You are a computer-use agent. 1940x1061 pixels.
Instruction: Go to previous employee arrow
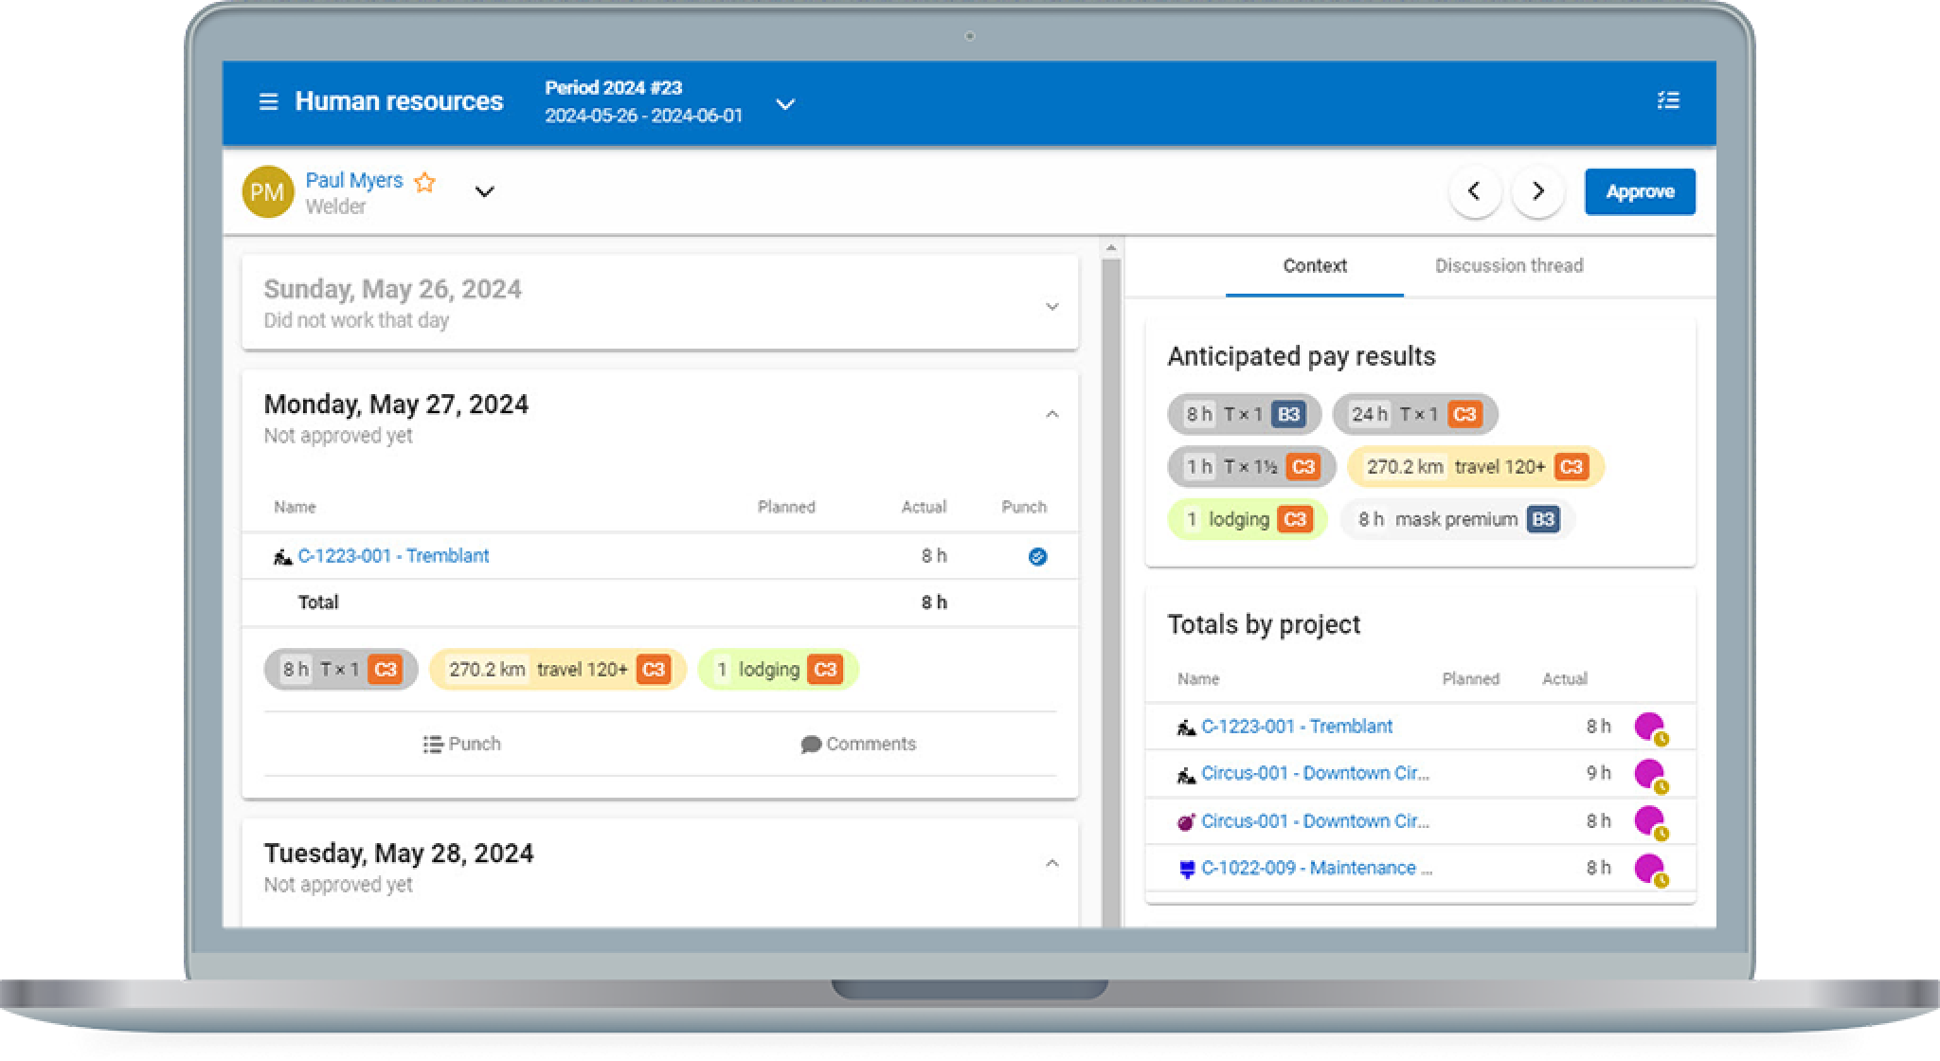click(x=1474, y=191)
